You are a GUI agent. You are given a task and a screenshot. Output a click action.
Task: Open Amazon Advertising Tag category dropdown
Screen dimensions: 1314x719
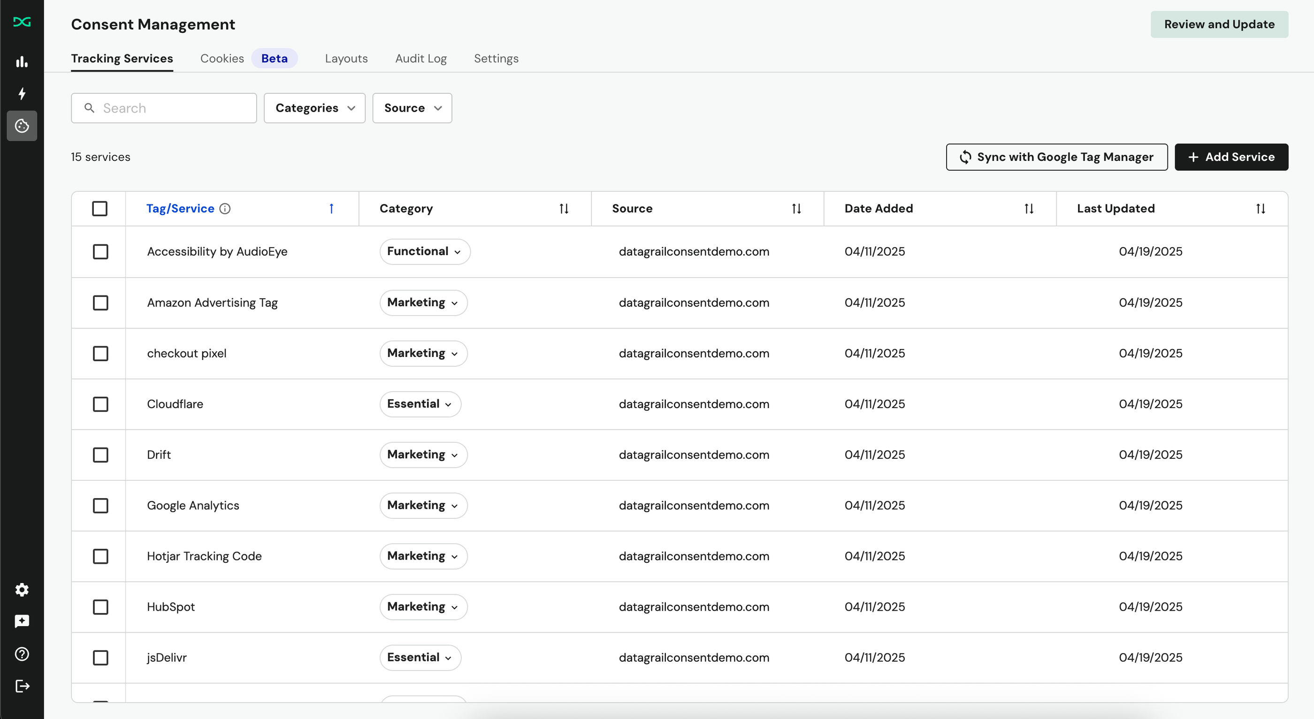click(423, 303)
